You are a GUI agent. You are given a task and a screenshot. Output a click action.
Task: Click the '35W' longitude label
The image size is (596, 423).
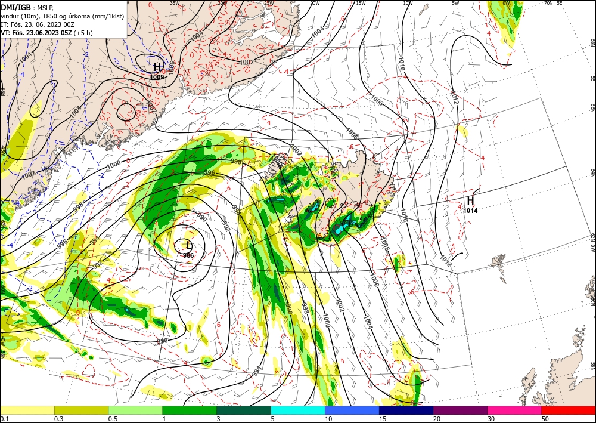pyautogui.click(x=175, y=2)
